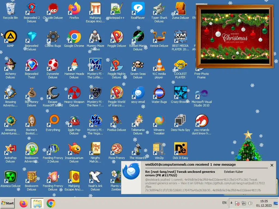Screen dimensions: 279x209
Task: Click the Merry Christmas photo frame gadget
Action: 235,36
